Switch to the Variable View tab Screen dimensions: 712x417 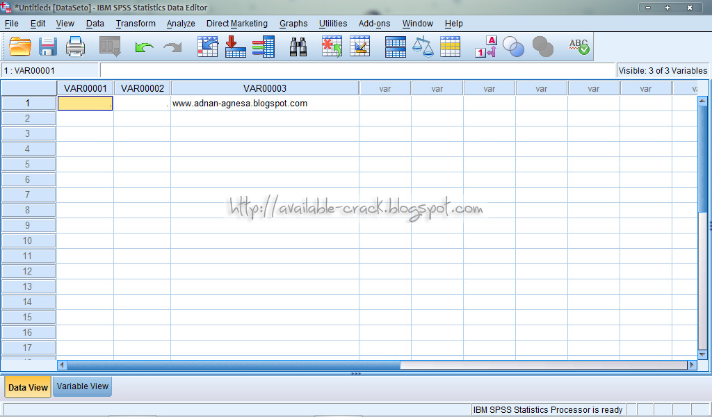[x=82, y=386]
